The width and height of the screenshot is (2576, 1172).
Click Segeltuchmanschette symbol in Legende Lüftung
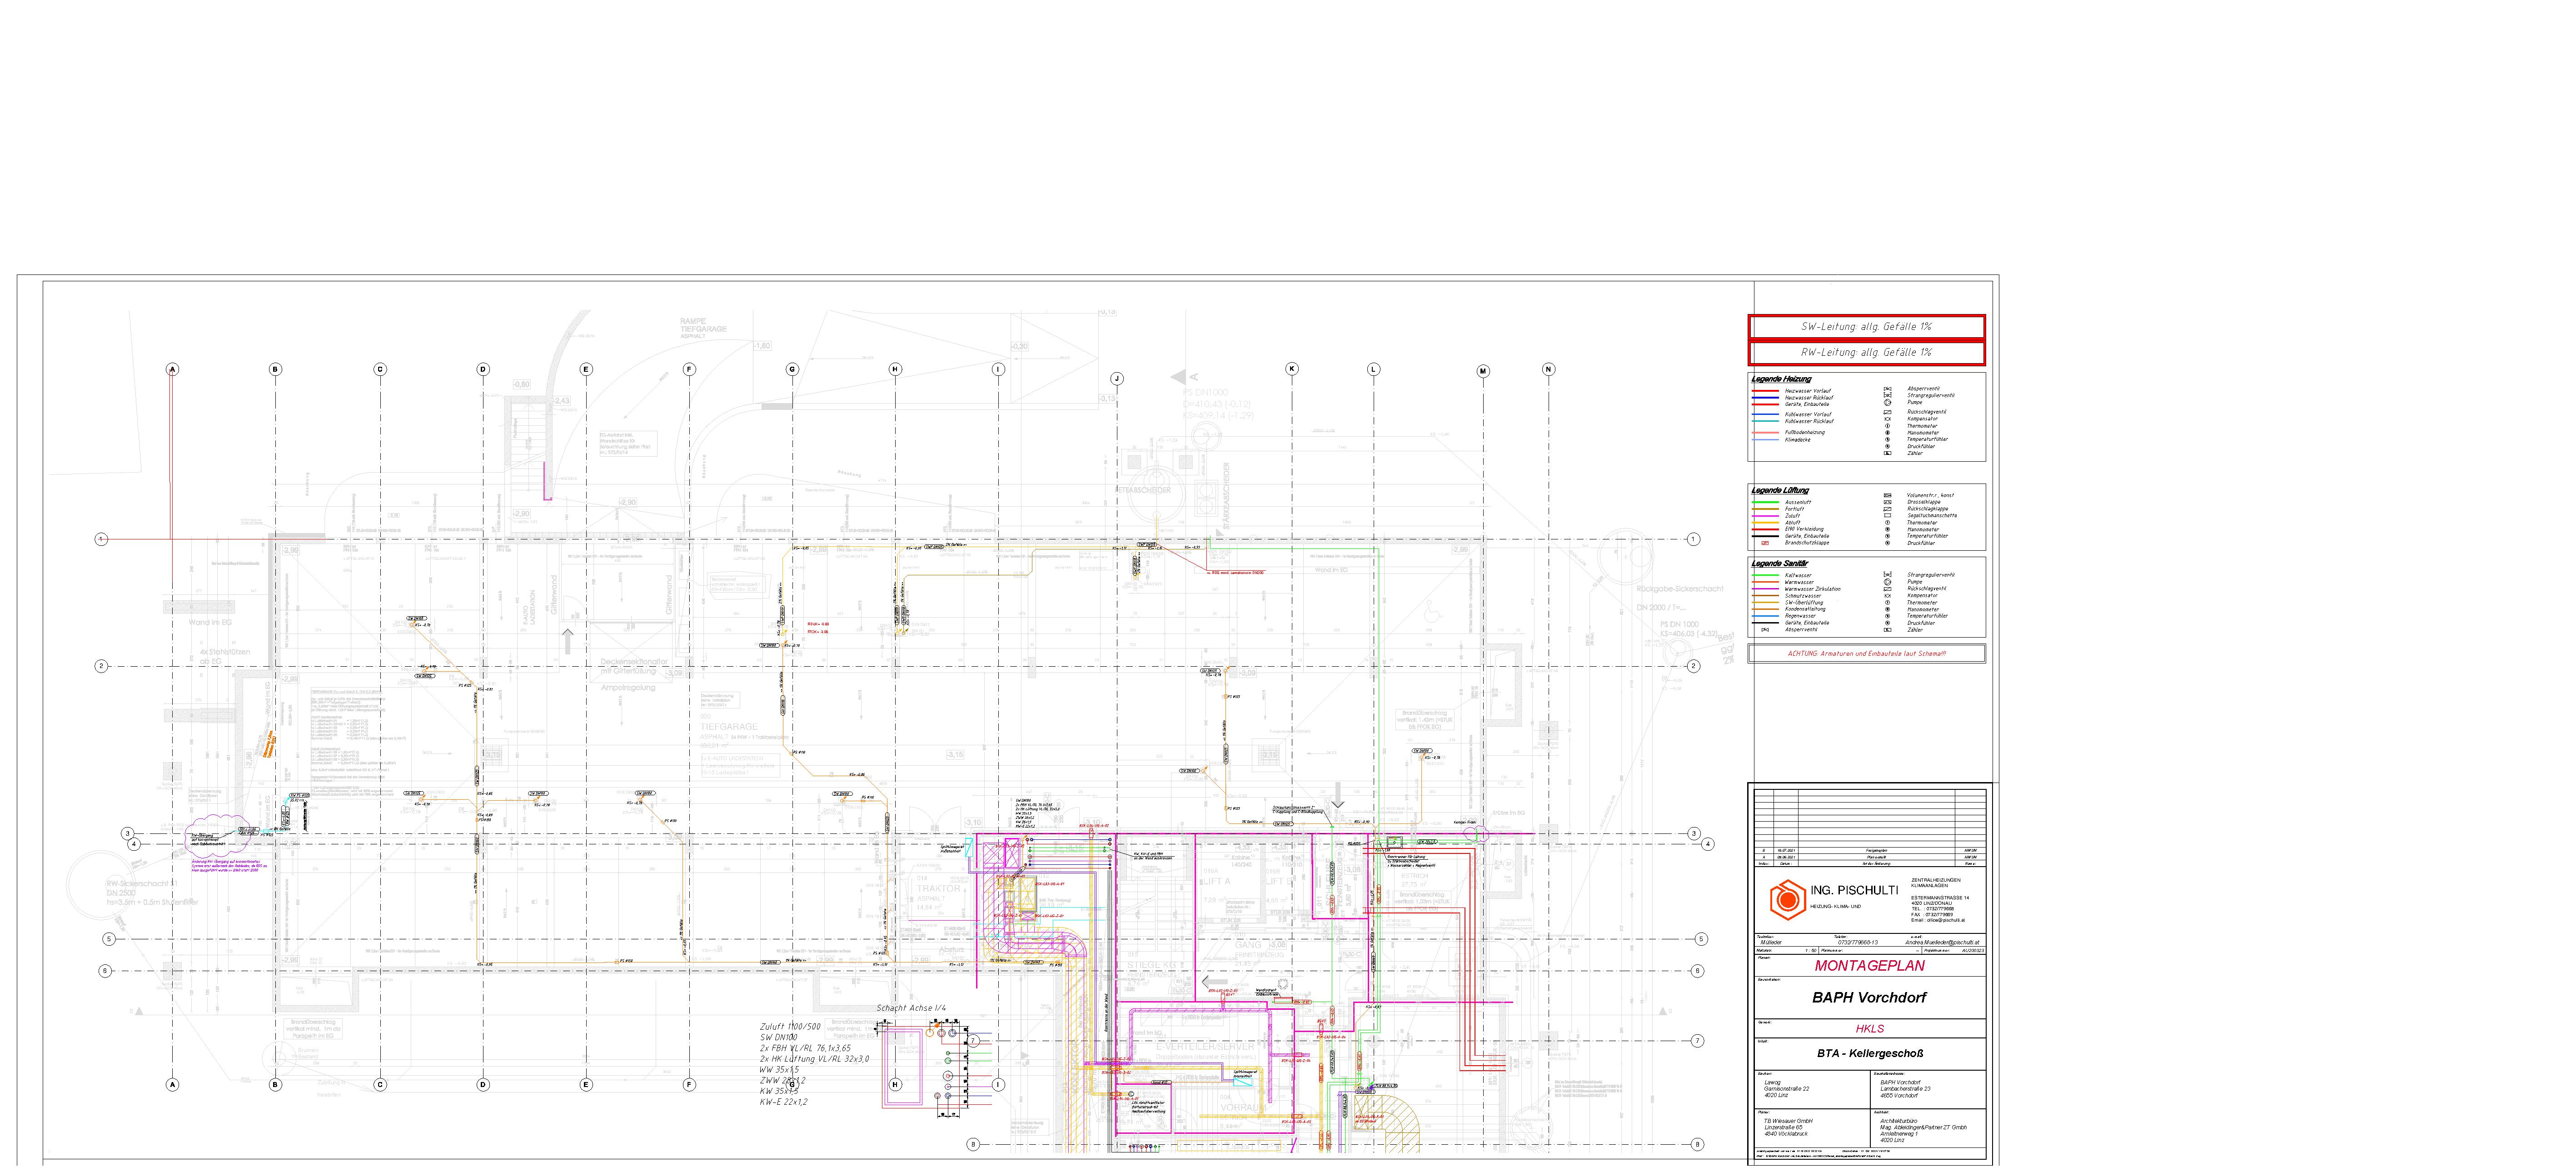[x=1887, y=516]
